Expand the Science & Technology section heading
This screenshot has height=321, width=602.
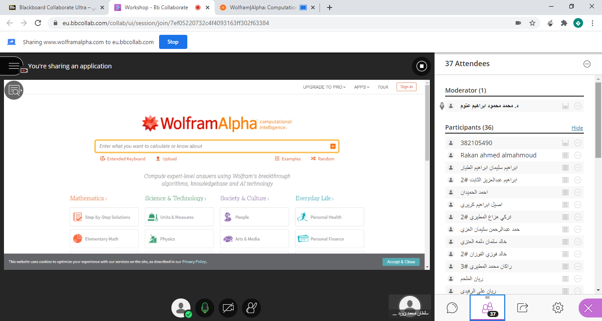pos(175,198)
